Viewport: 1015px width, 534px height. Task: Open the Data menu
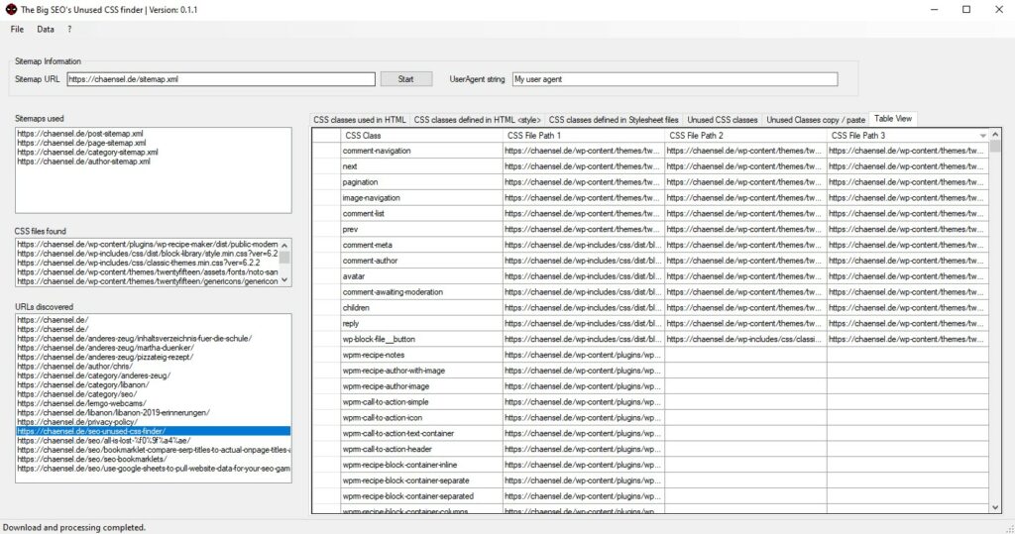[46, 29]
